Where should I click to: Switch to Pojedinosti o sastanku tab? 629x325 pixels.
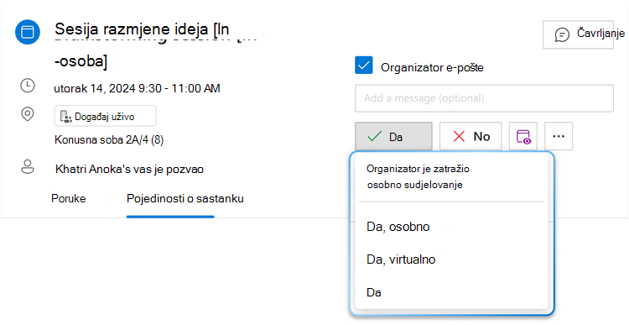pyautogui.click(x=185, y=198)
